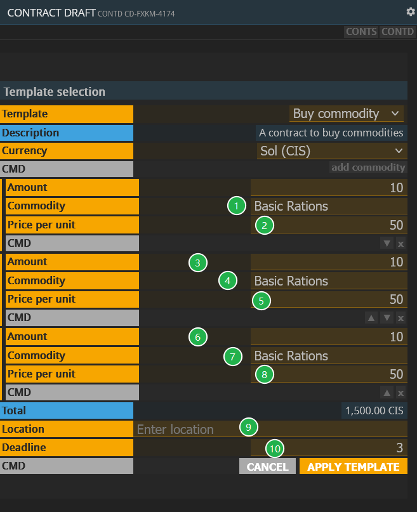This screenshot has height=512, width=417.
Task: Expand the Currency dropdown showing Sol (CIS)
Action: tap(331, 151)
